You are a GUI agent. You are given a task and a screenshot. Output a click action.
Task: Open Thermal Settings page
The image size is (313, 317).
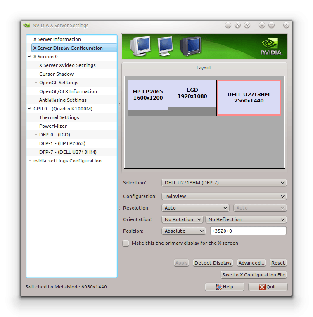tap(59, 117)
